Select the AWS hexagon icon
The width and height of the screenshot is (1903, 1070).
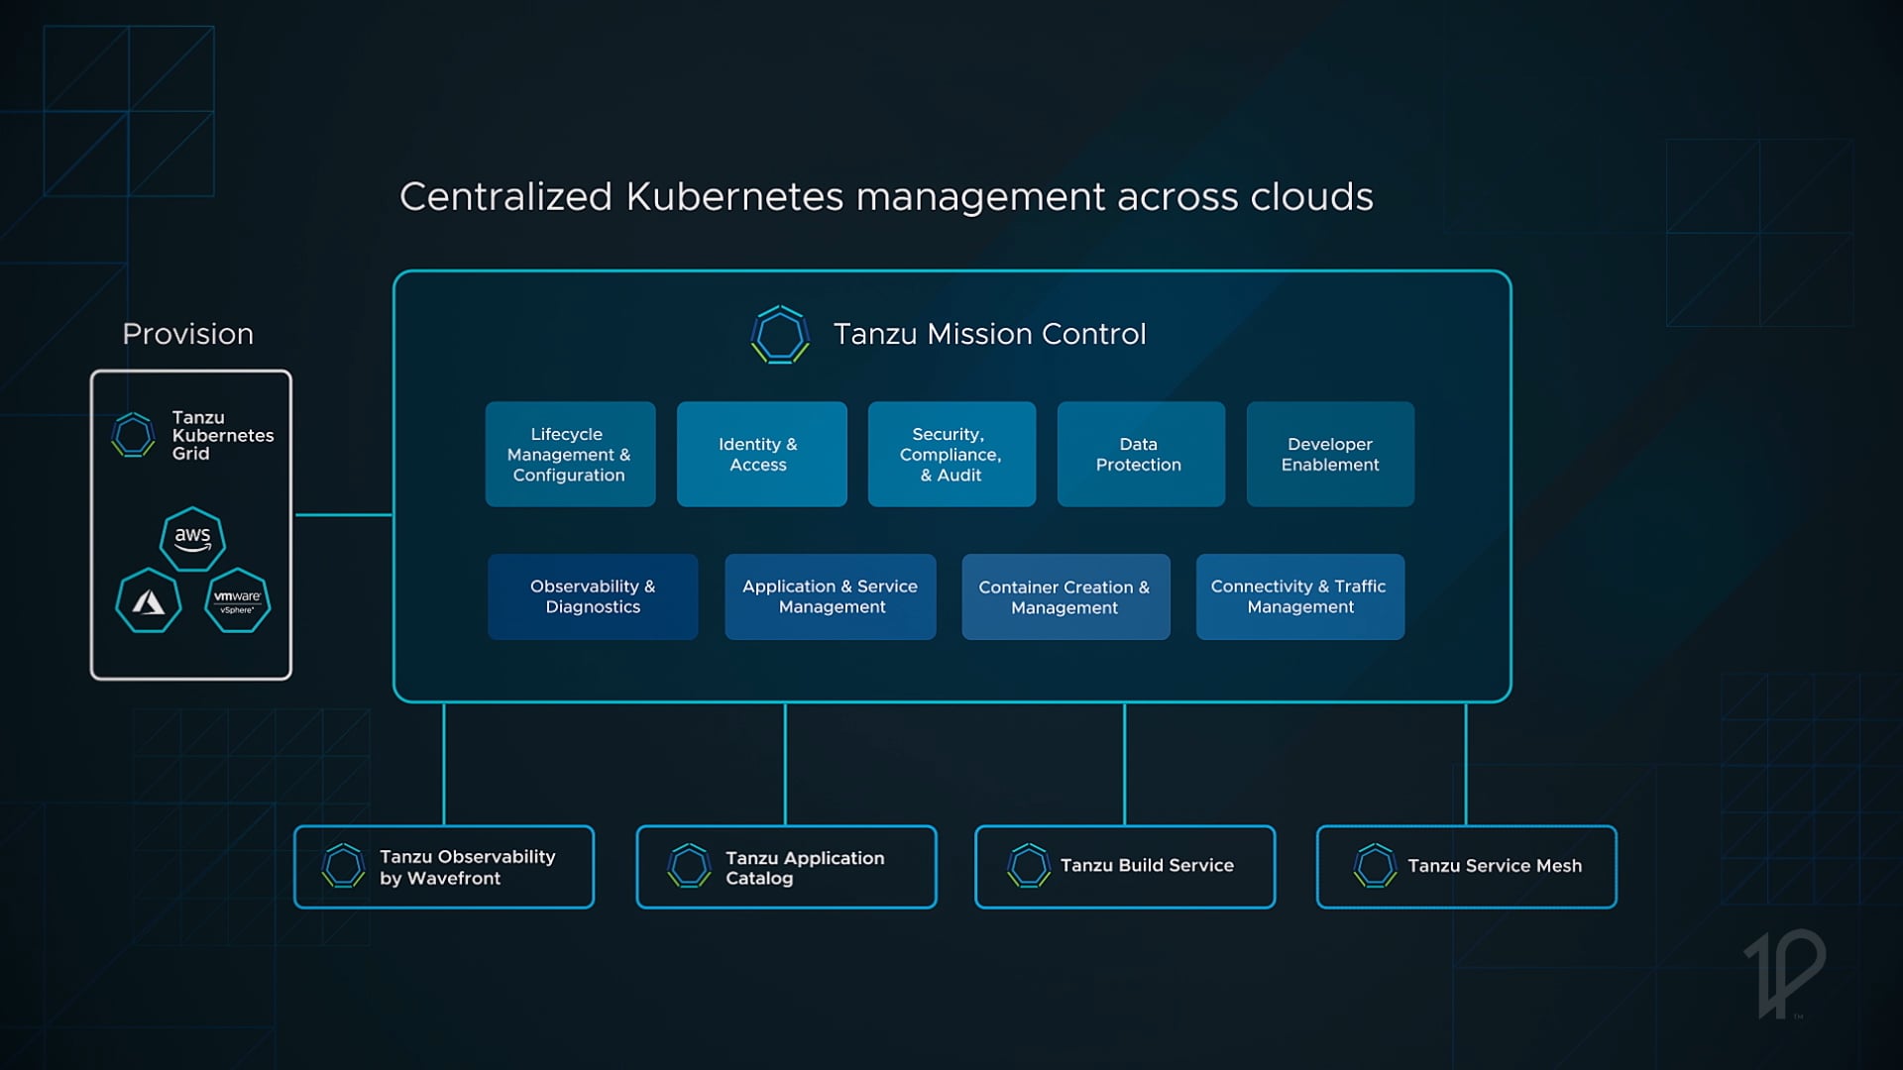192,539
